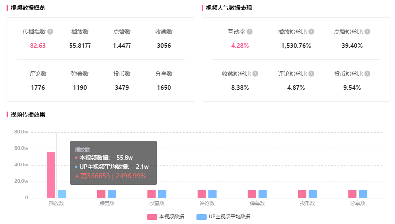Click the tooltip text 高536653 | 2496.99%
This screenshot has width=395, height=224.
111,176
